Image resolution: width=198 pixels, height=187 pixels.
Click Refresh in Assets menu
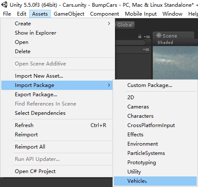pos(57,125)
